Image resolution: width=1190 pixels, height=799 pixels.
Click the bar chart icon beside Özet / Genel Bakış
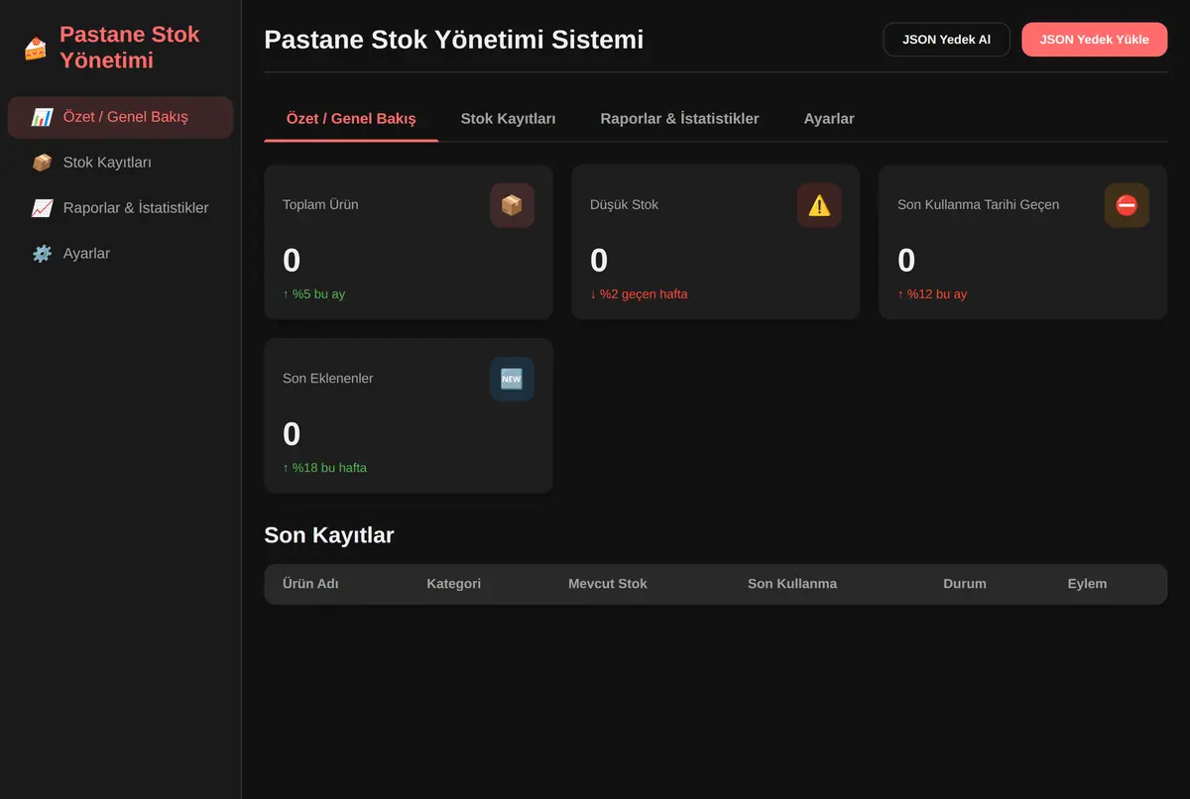[42, 117]
